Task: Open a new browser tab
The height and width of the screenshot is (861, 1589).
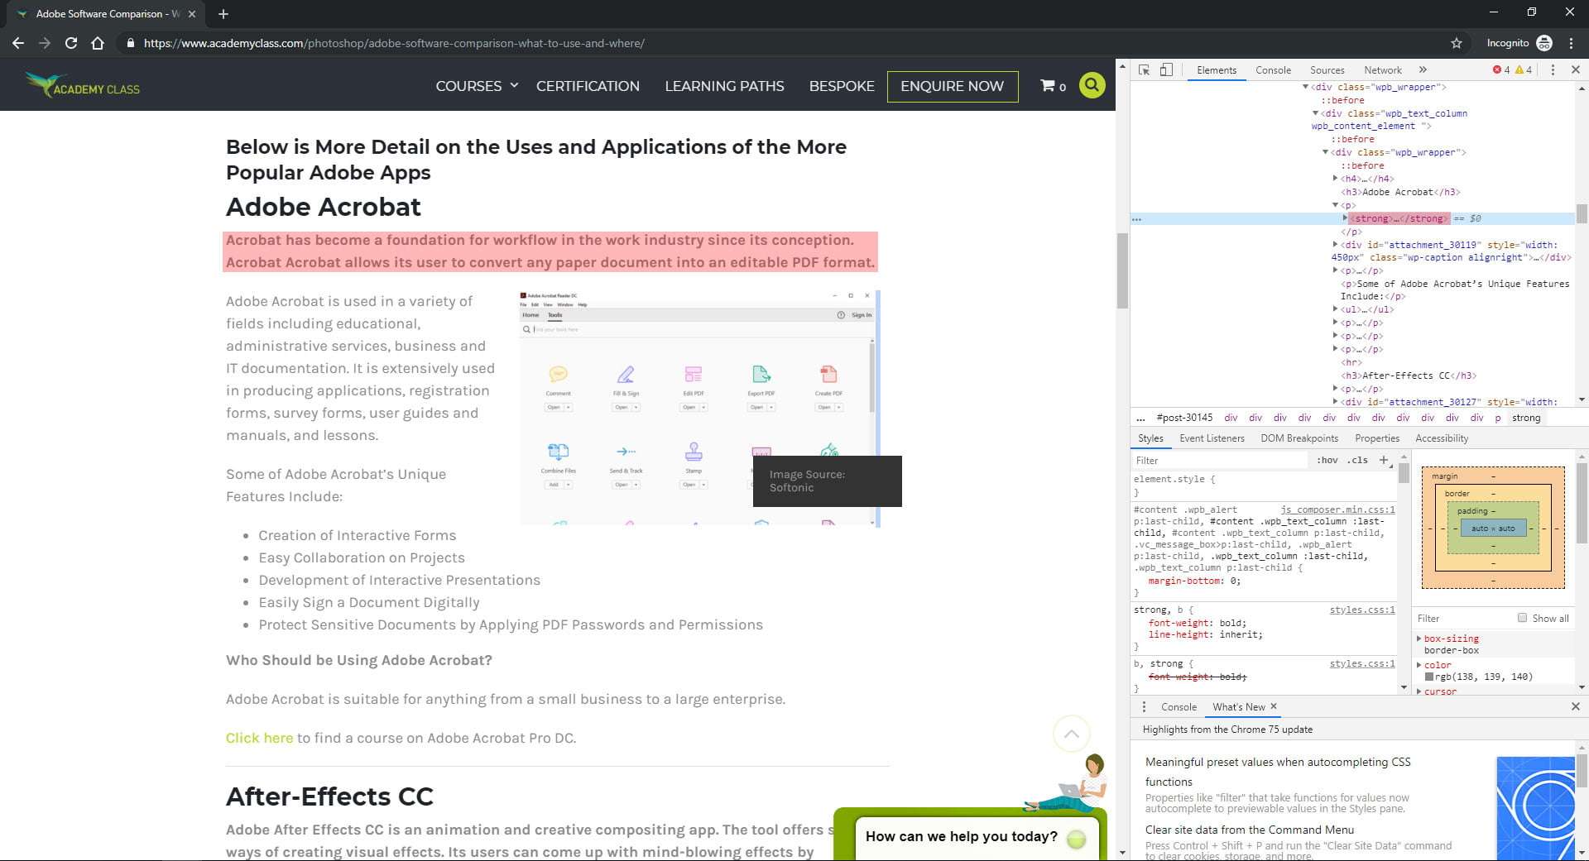Action: coord(223,14)
